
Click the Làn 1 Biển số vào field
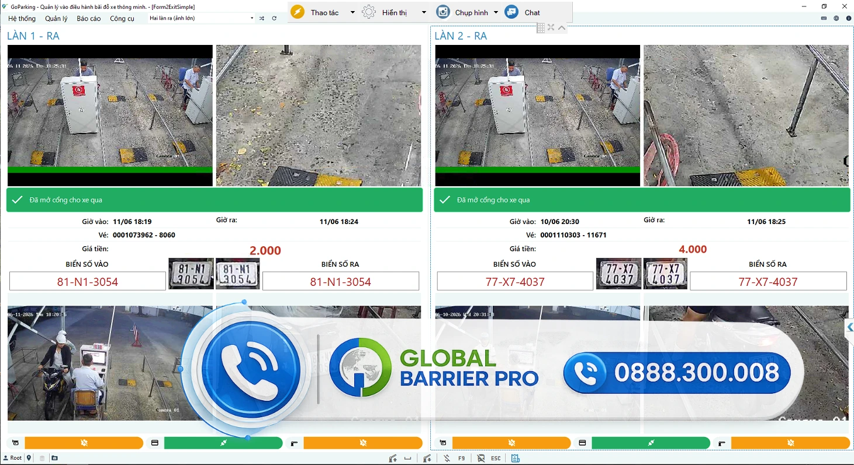[x=88, y=281]
